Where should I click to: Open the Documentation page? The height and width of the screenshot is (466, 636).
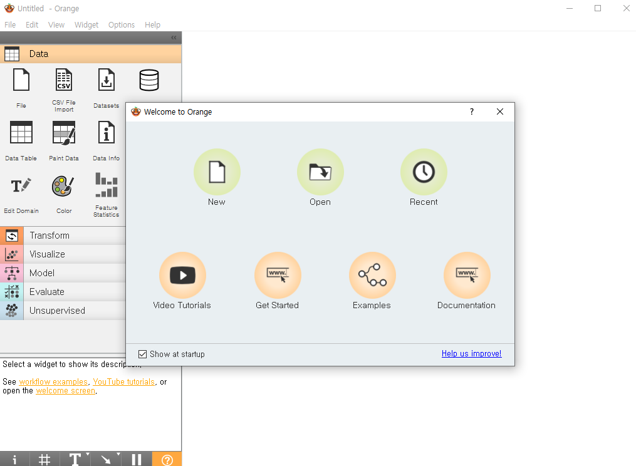click(467, 276)
